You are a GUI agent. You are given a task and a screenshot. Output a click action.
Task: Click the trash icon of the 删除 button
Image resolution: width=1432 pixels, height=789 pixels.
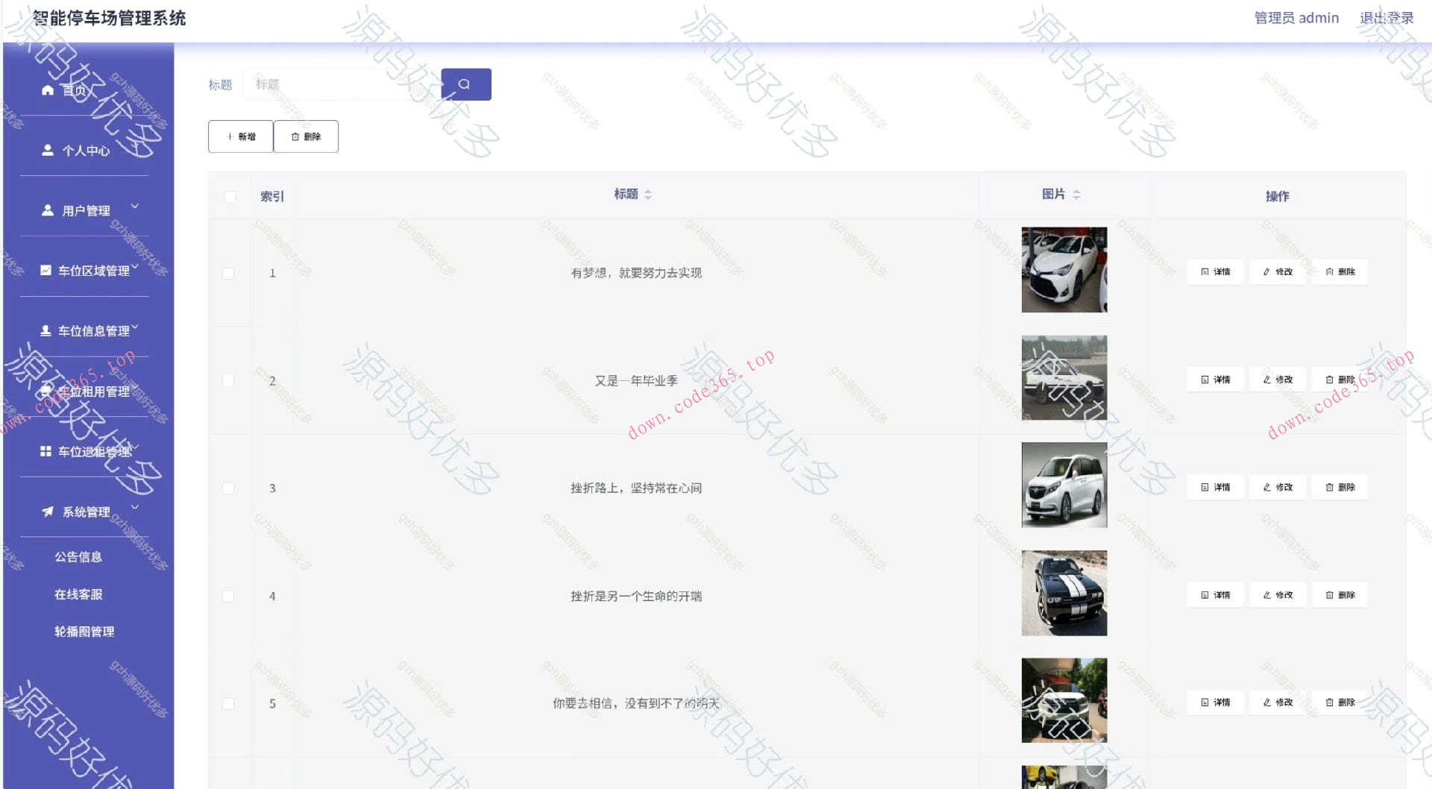coord(293,136)
